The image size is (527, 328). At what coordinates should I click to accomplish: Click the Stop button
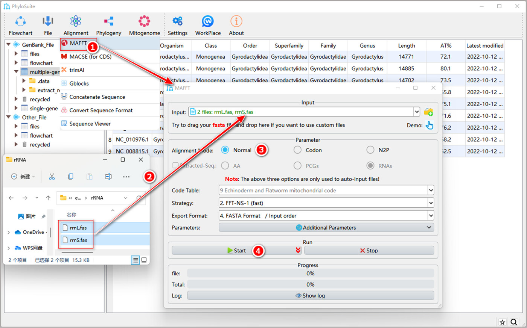(x=369, y=250)
